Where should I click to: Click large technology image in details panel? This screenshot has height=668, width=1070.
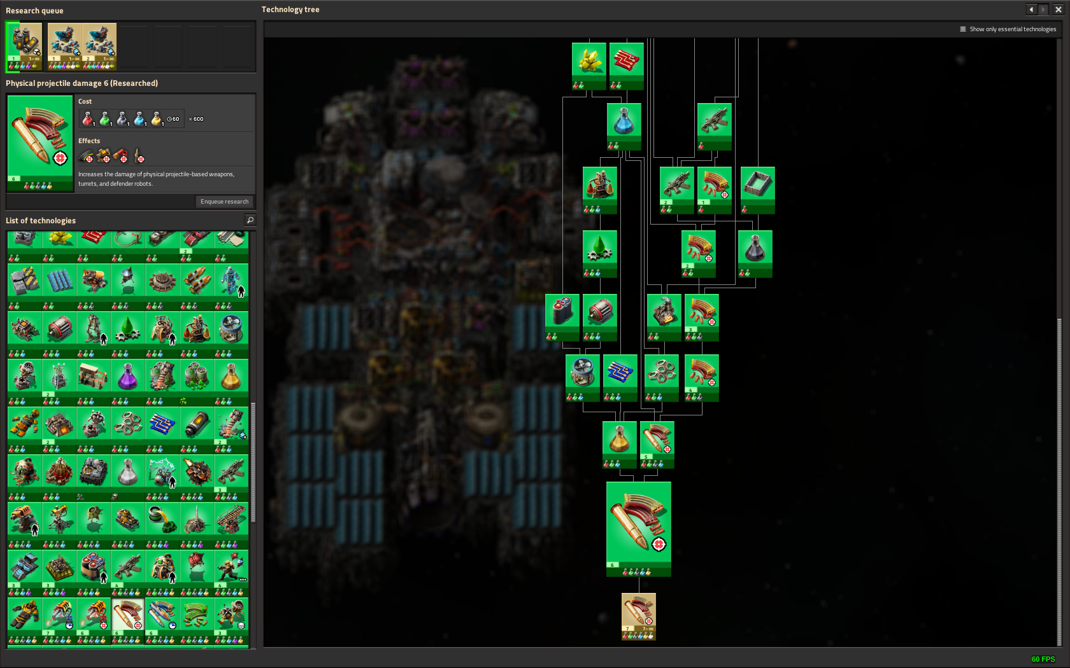coord(40,143)
